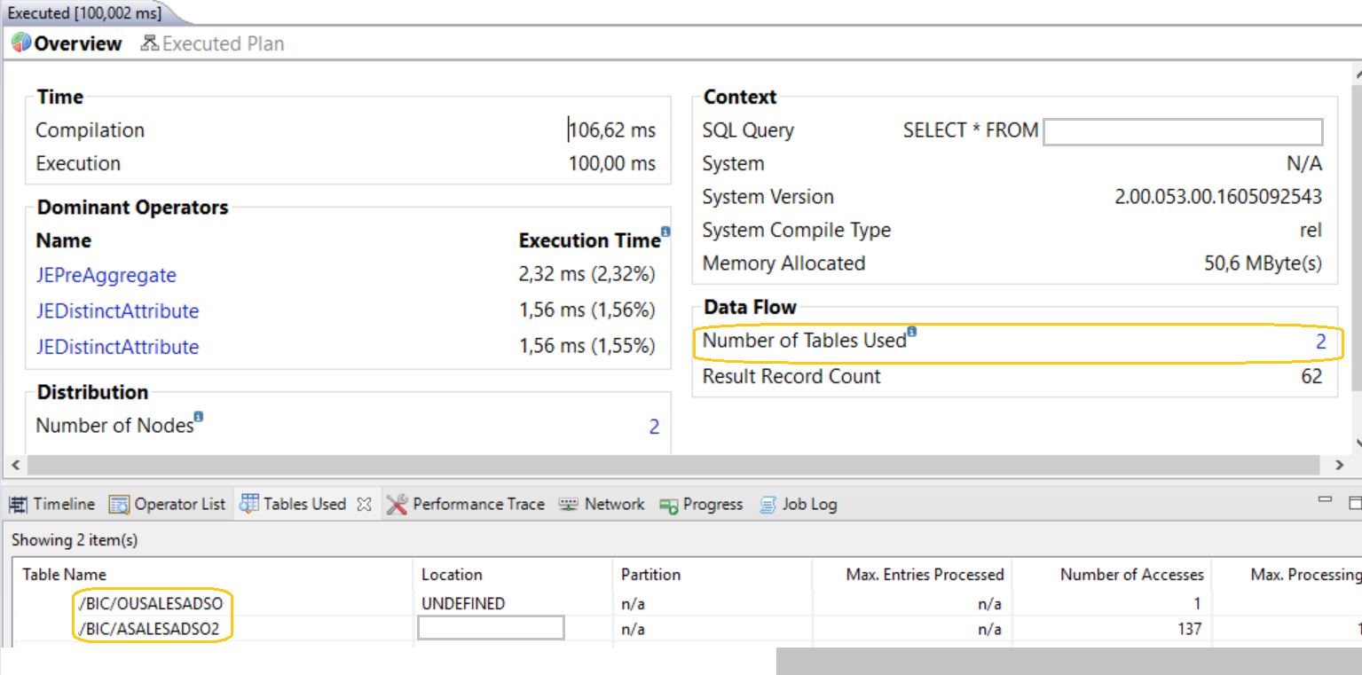Close the Tables Used view
Image resolution: width=1362 pixels, height=675 pixels.
coord(364,504)
